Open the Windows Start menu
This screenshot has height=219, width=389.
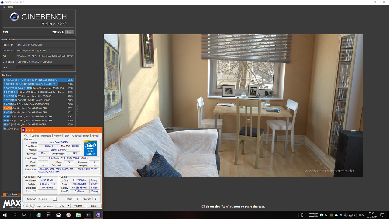(x=5, y=215)
